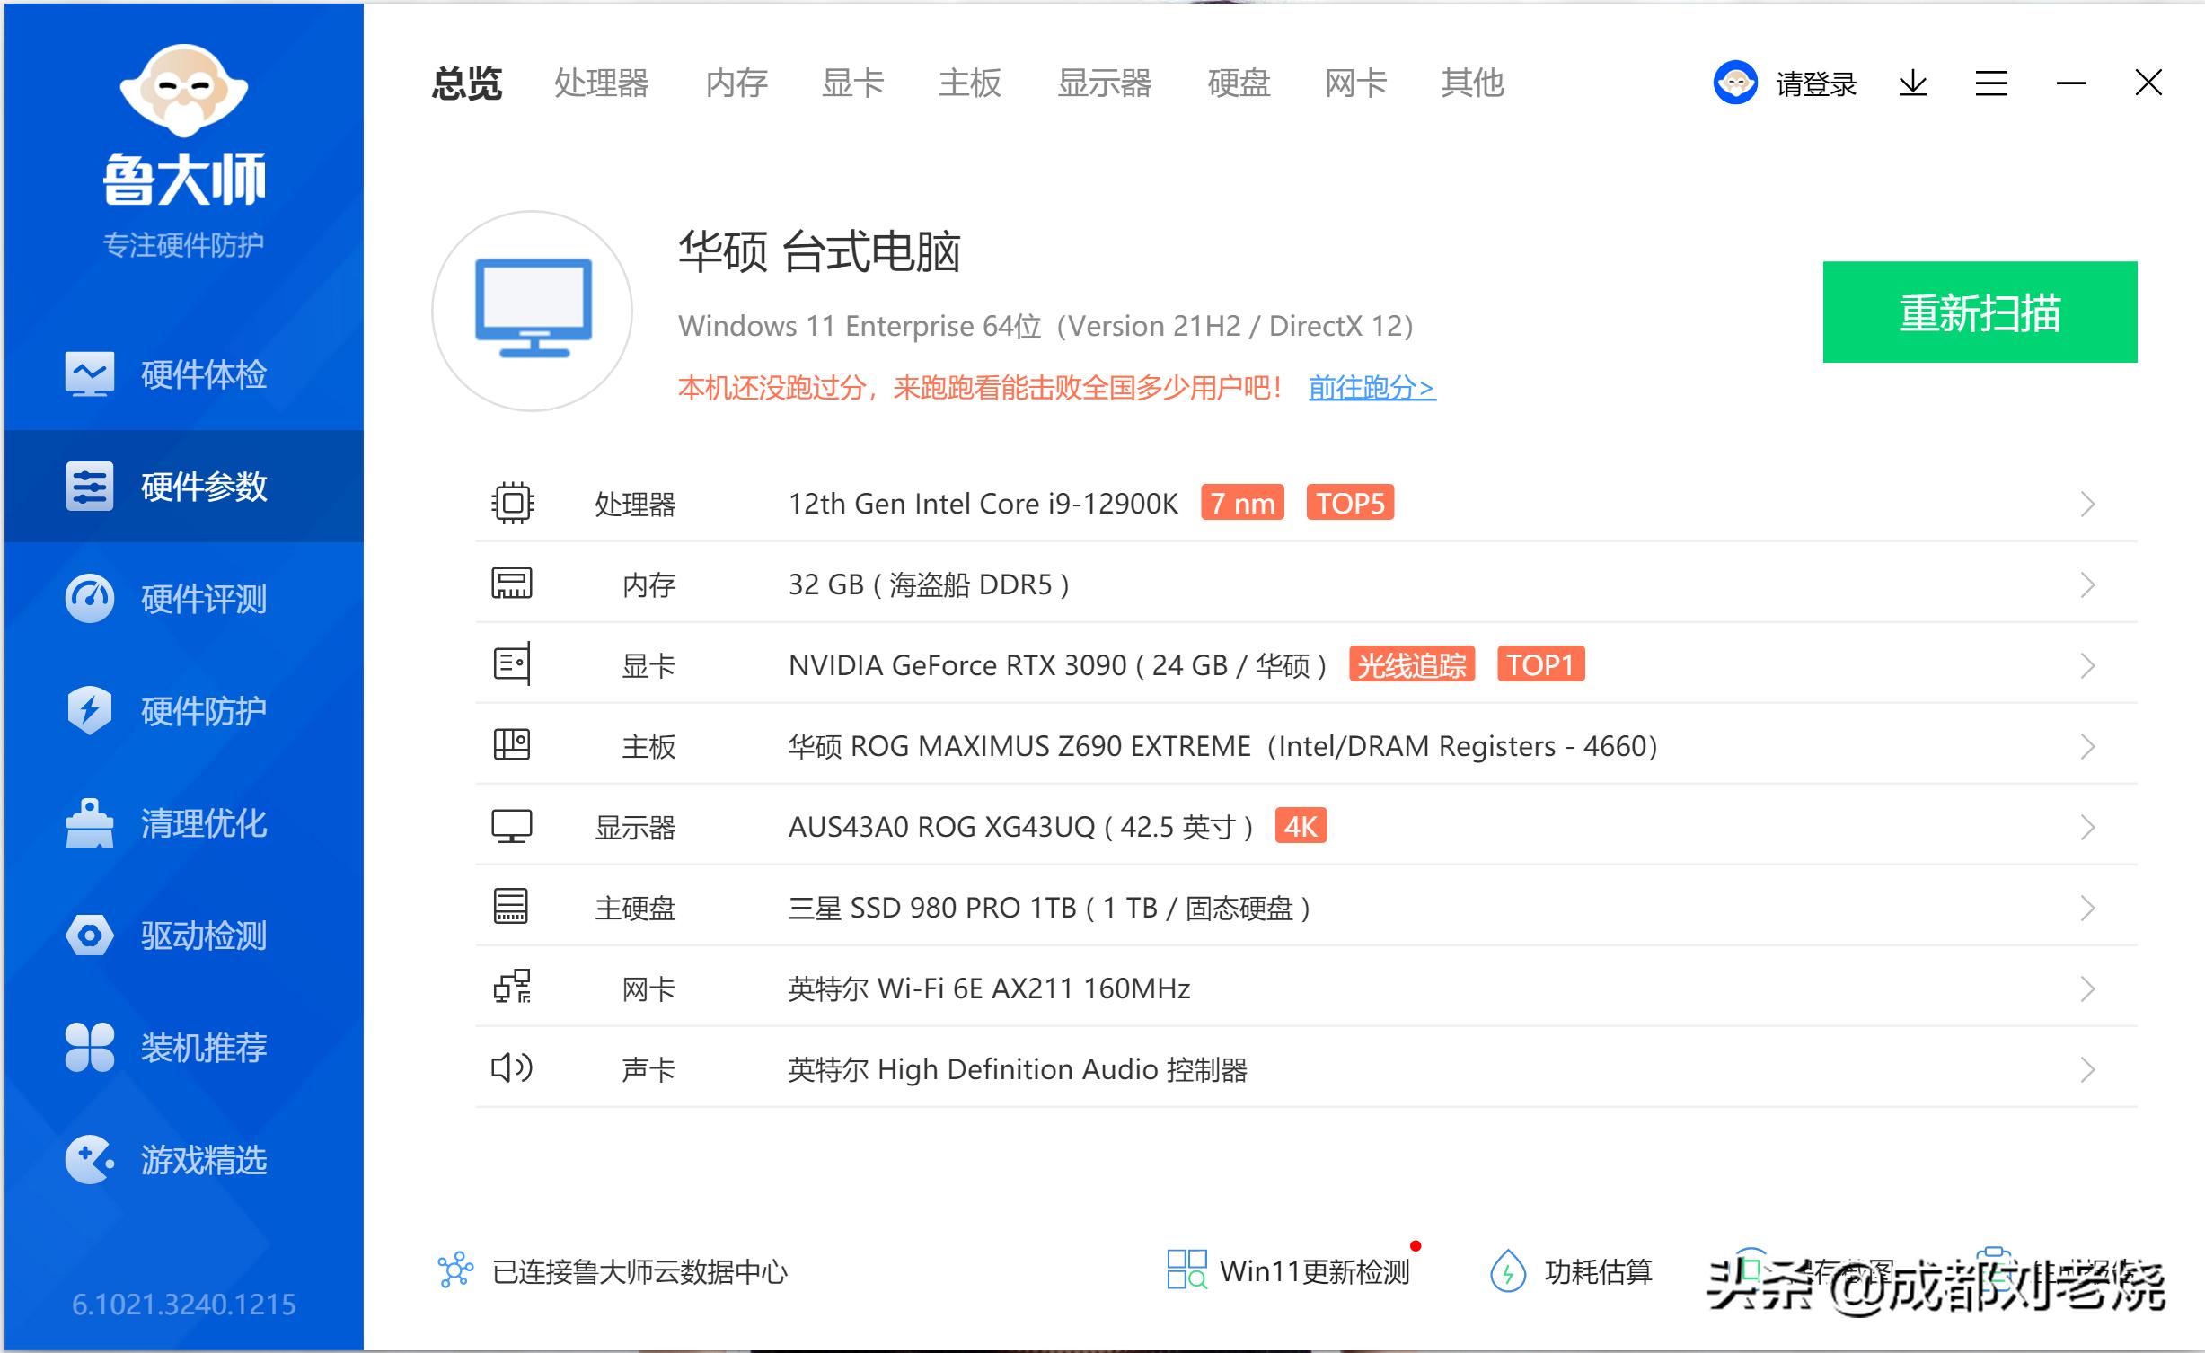The image size is (2205, 1353).
Task: Open the download manager arrow icon
Action: pos(1913,83)
